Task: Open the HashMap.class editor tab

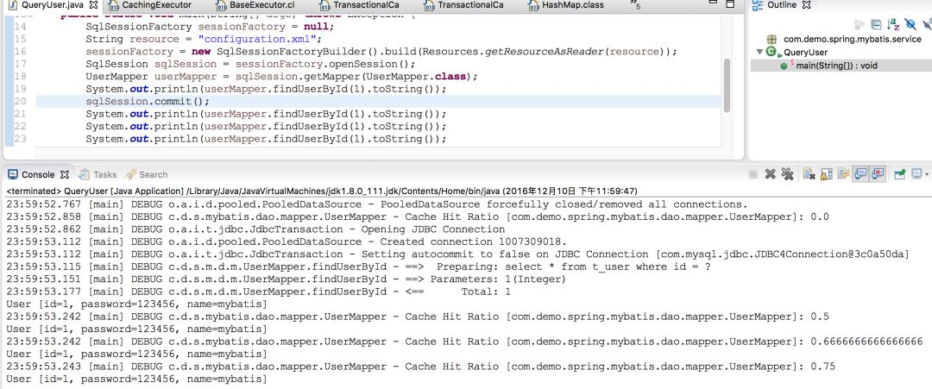Action: point(572,5)
